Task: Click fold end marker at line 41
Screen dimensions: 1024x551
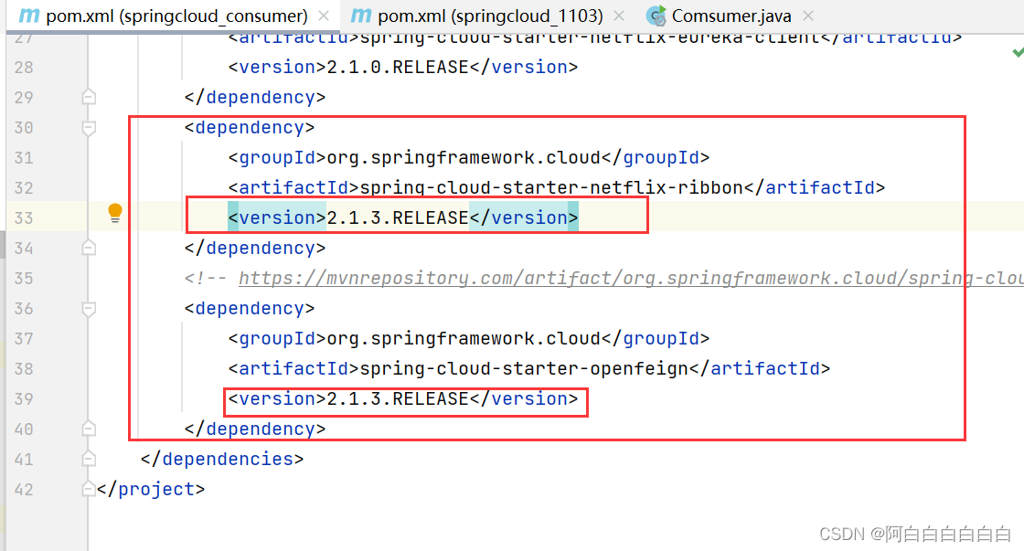Action: [89, 459]
